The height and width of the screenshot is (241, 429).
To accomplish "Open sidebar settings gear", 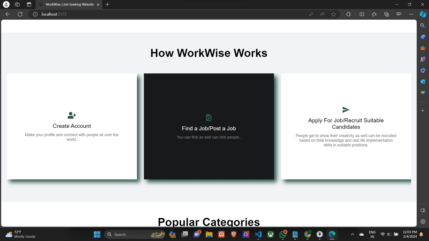I will (423, 221).
